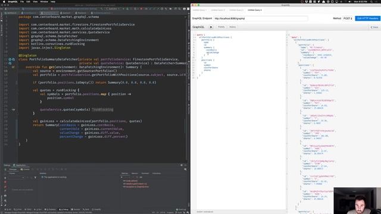The image size is (381, 214).
Task: Switch to the second Untitled Query tab
Action: pos(218,10)
